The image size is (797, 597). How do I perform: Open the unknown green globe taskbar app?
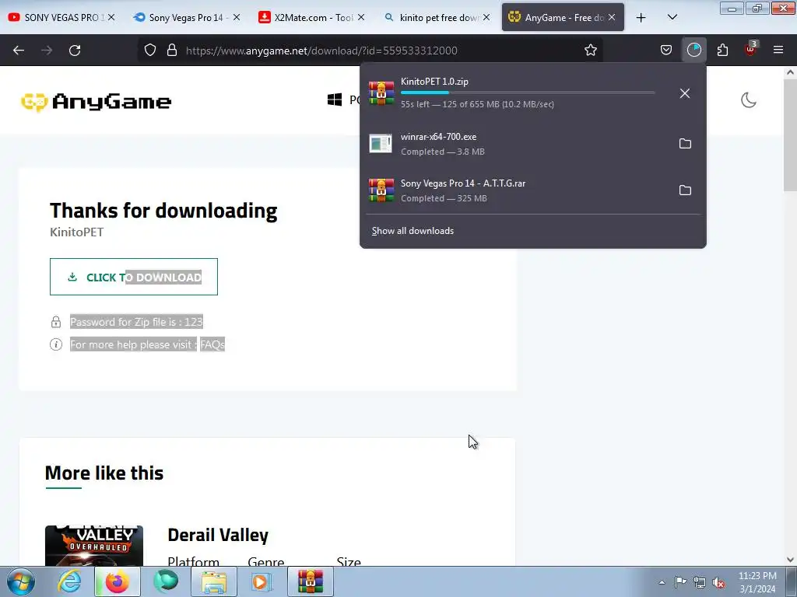coord(166,581)
